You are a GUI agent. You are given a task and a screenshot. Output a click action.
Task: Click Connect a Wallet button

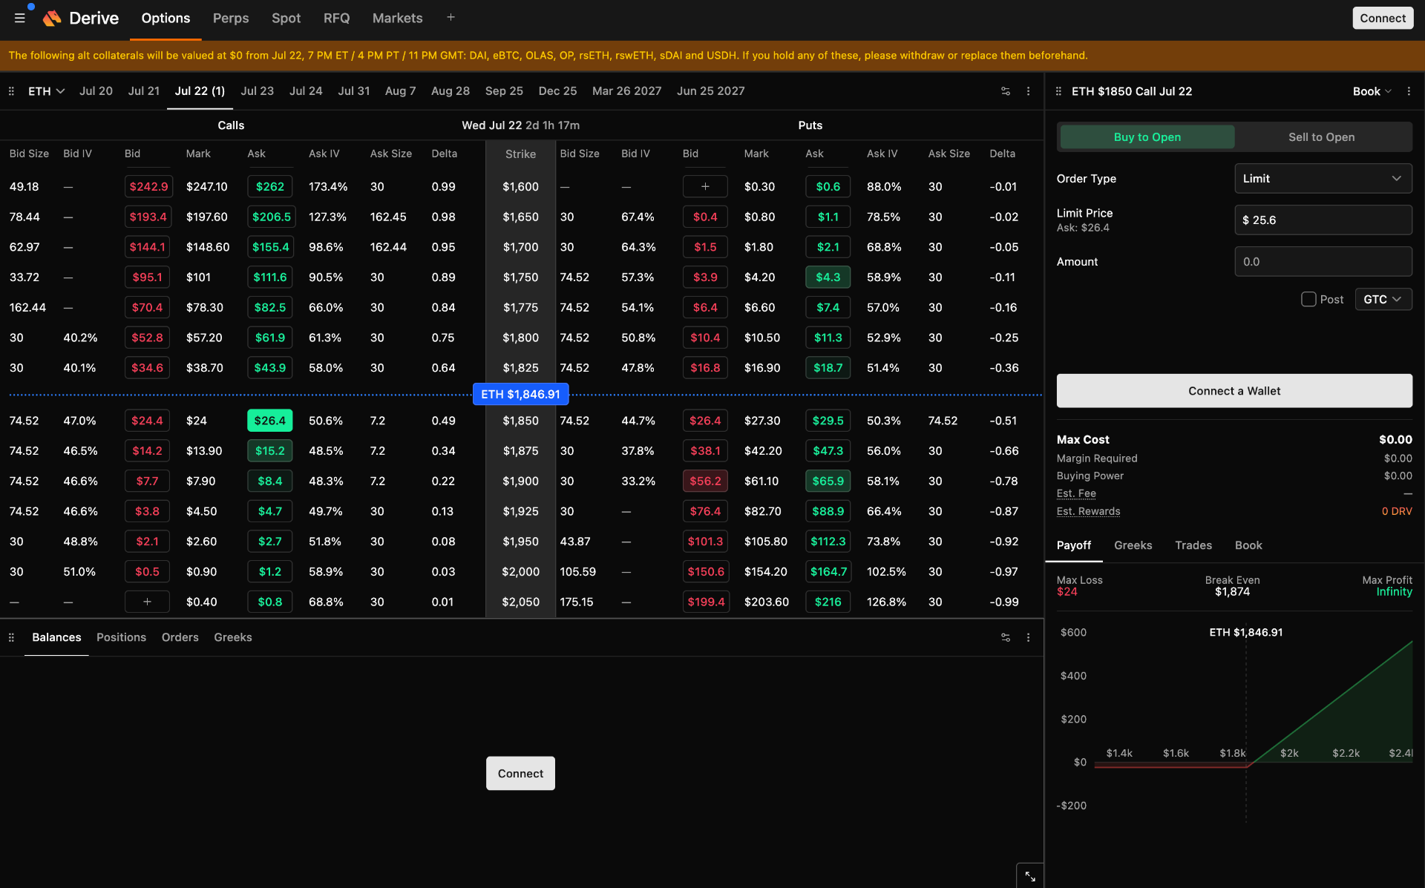(1234, 391)
